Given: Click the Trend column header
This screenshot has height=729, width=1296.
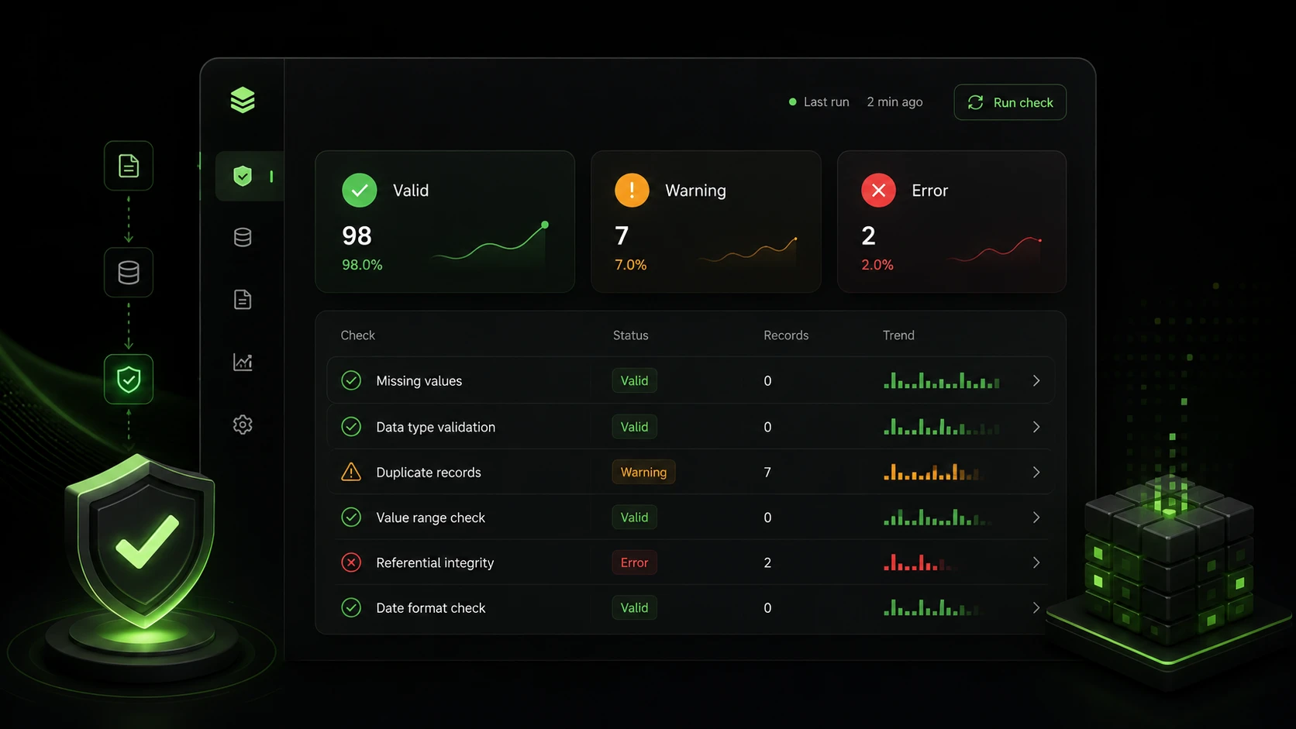Looking at the screenshot, I should [898, 335].
